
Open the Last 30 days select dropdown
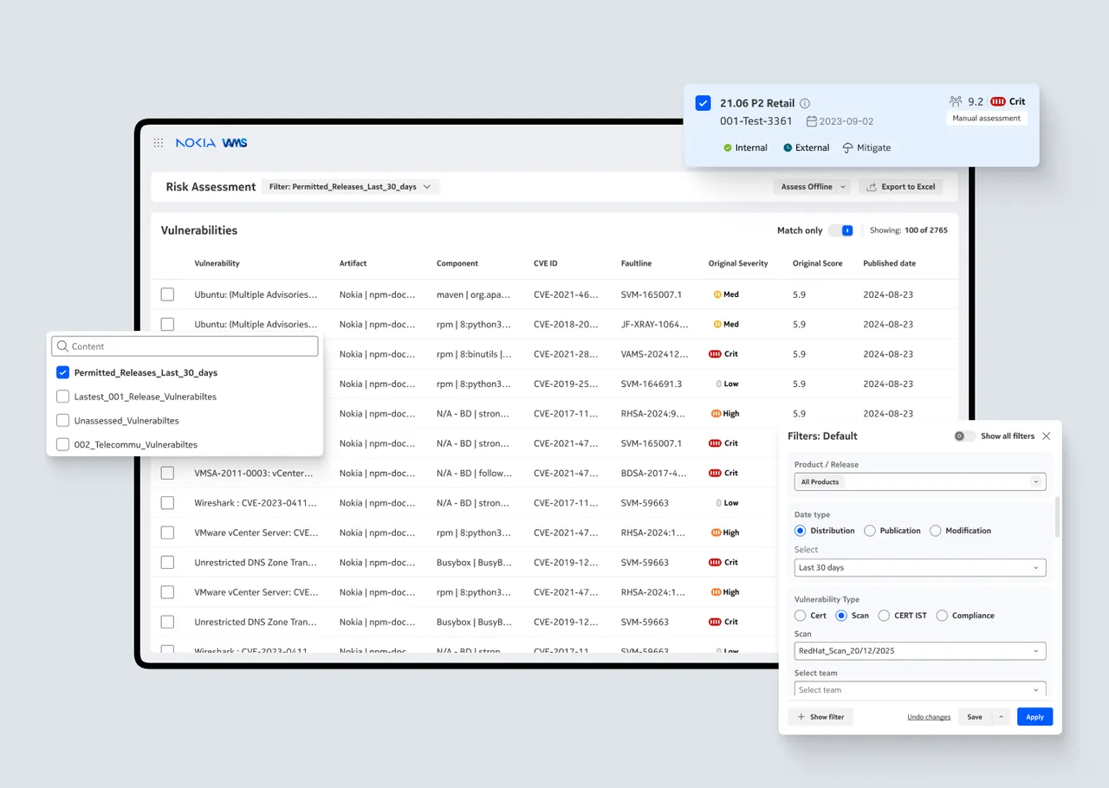tap(919, 567)
